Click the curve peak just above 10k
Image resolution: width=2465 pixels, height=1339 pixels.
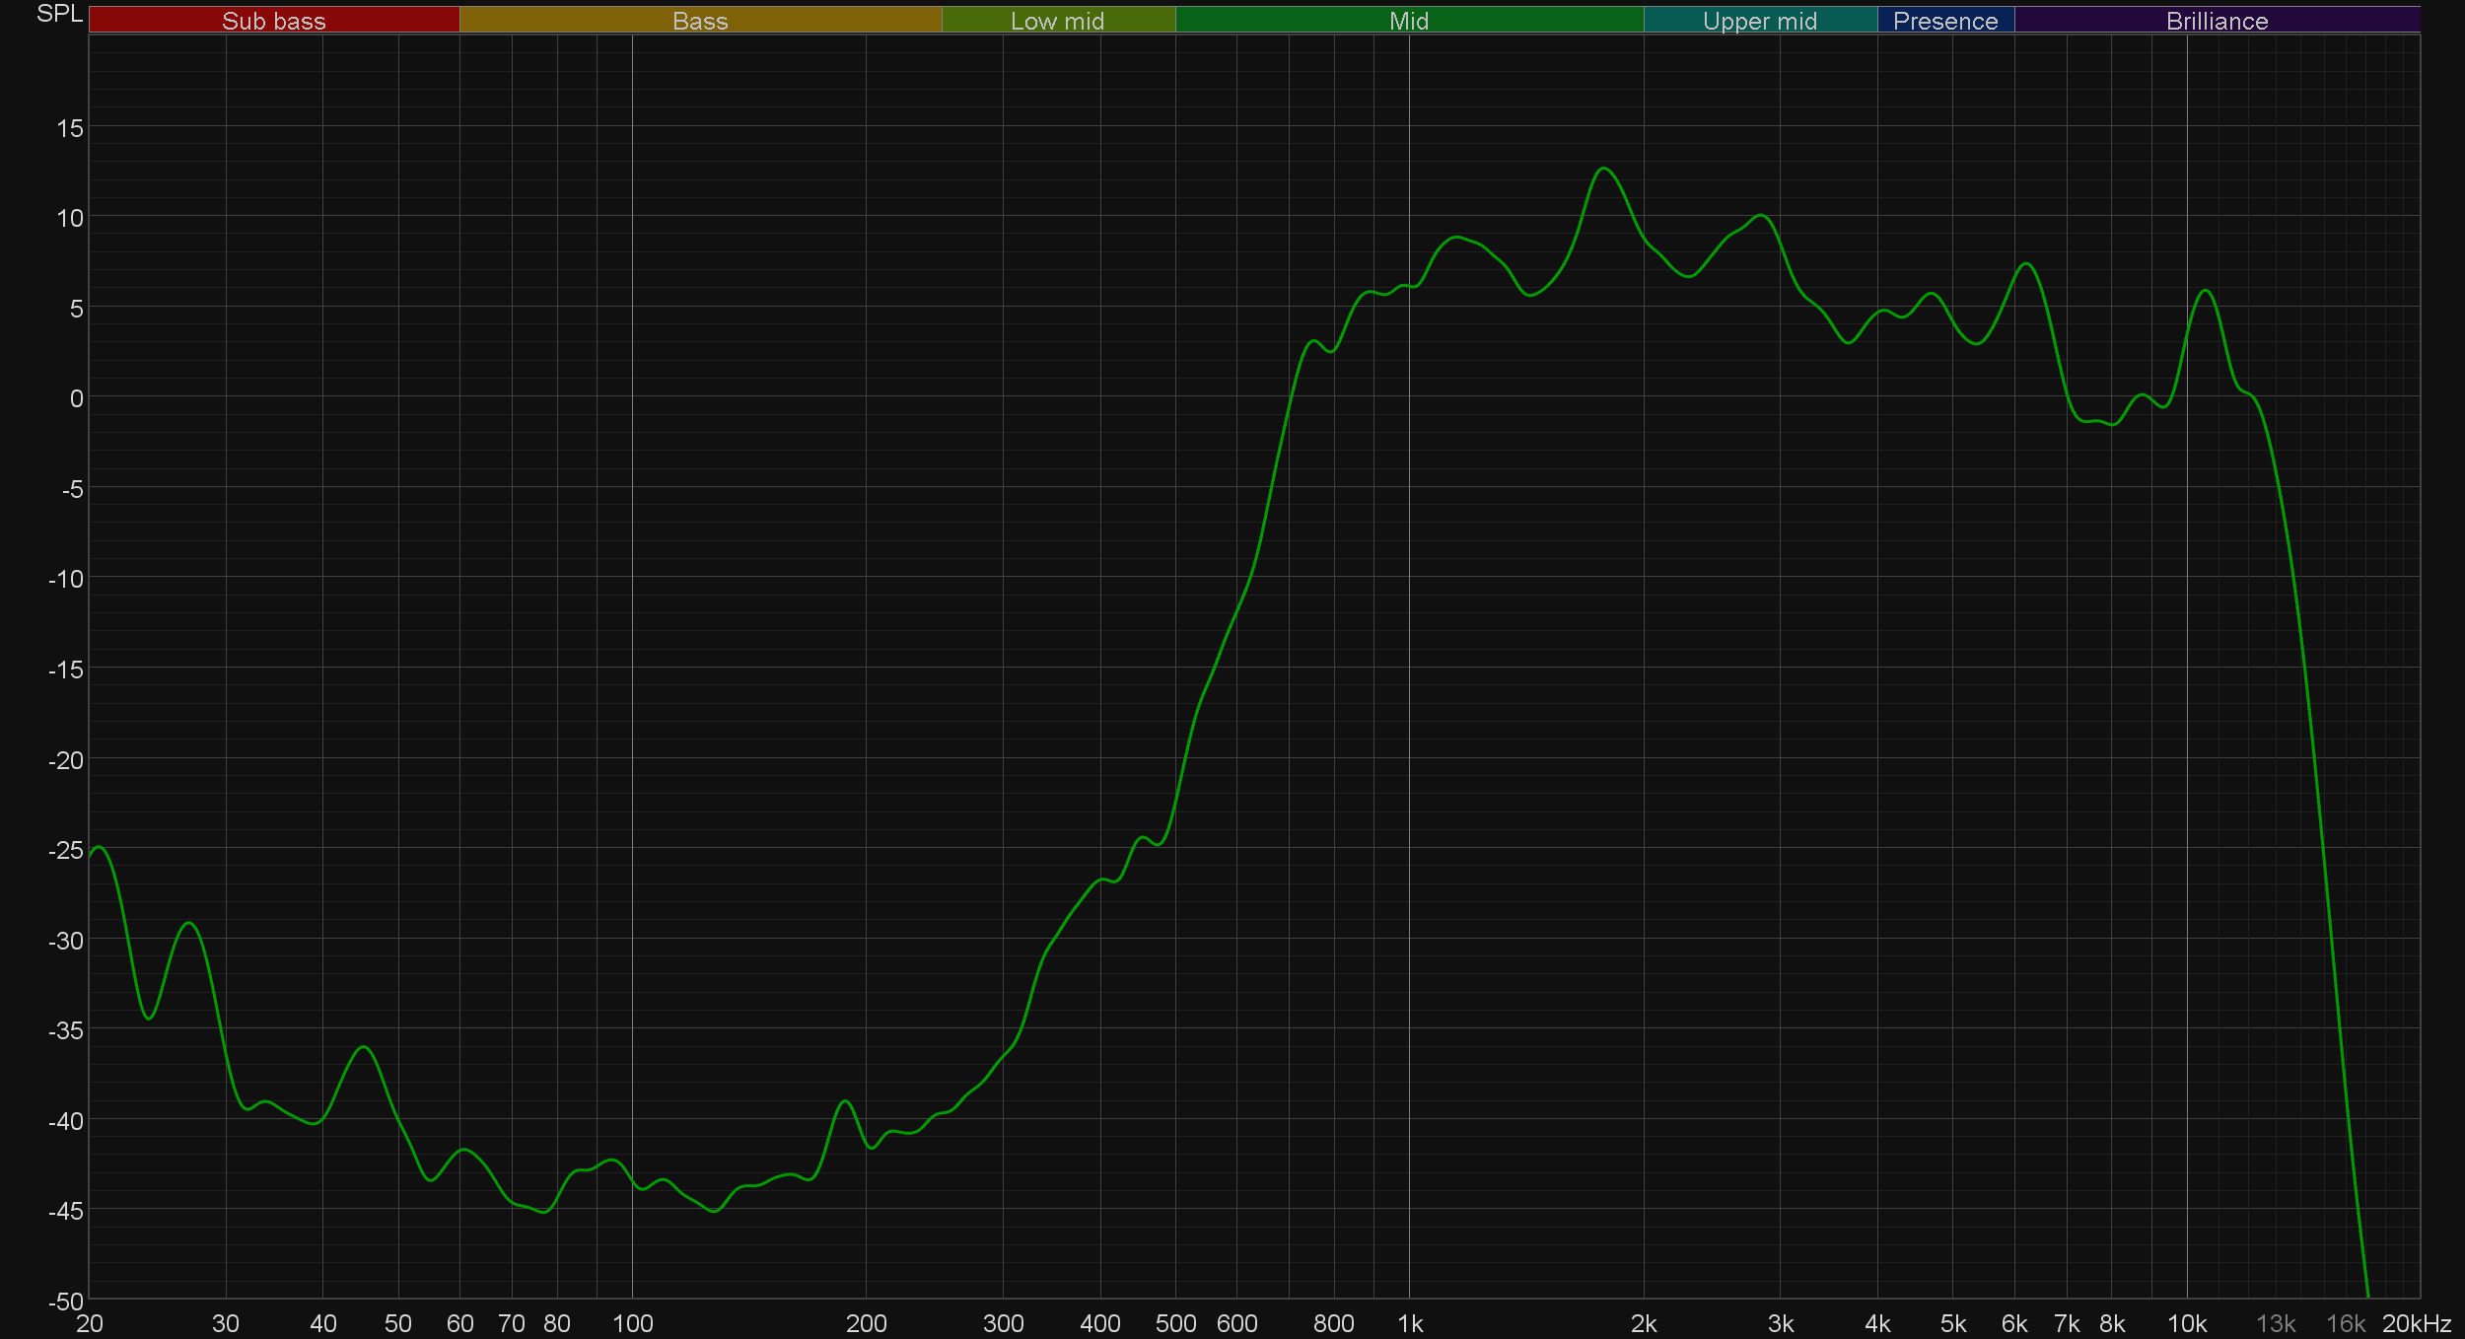click(2206, 291)
